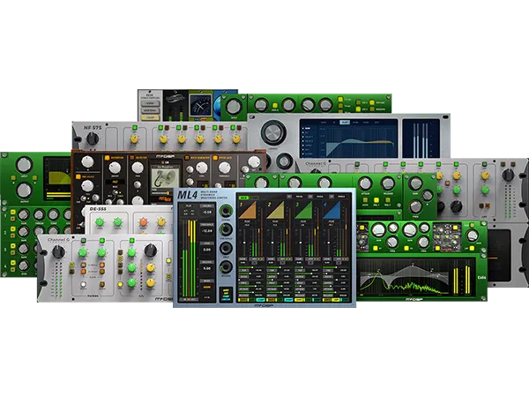Turn the orange knob on DE-555
This screenshot has width=529, height=397.
(143, 221)
